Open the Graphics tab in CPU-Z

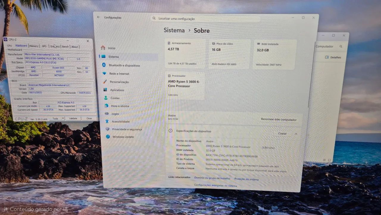[55, 46]
